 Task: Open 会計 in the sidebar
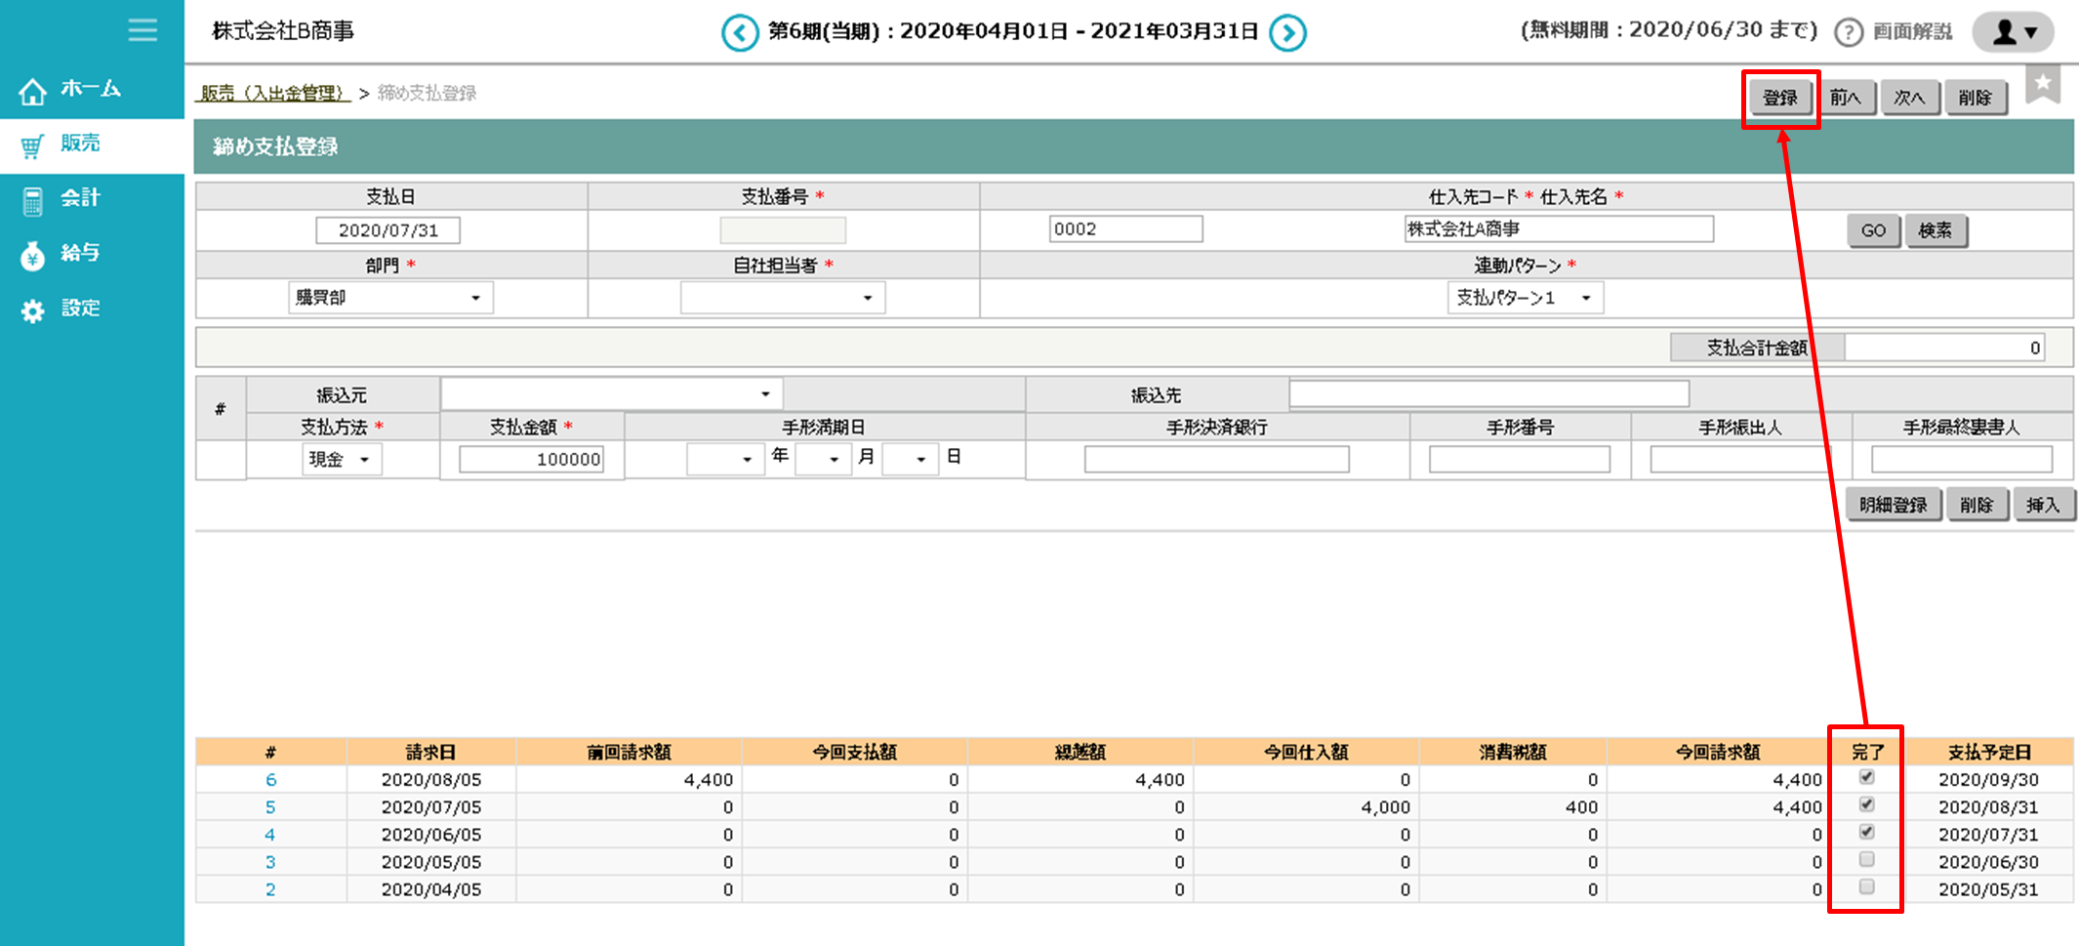[92, 199]
